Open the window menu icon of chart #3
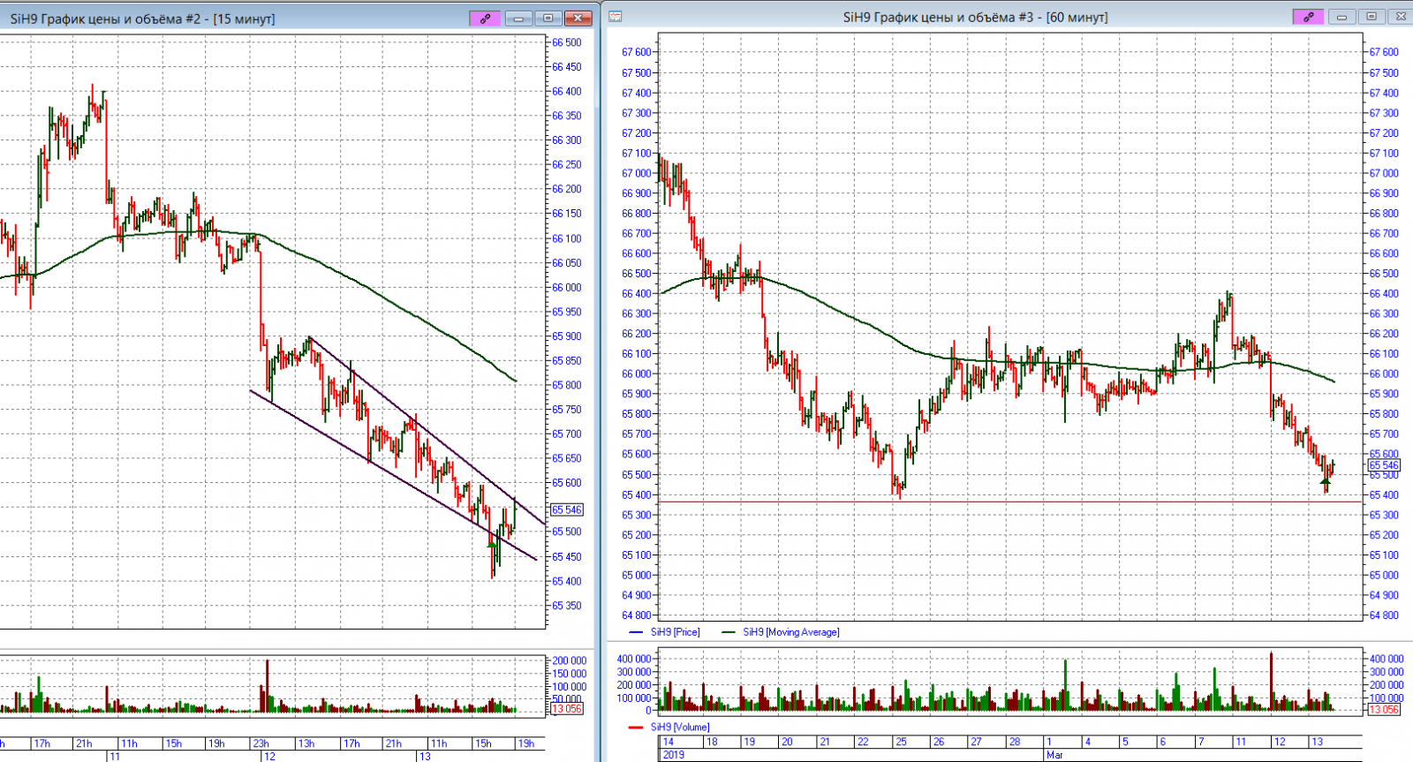The height and width of the screenshot is (762, 1413). [616, 17]
